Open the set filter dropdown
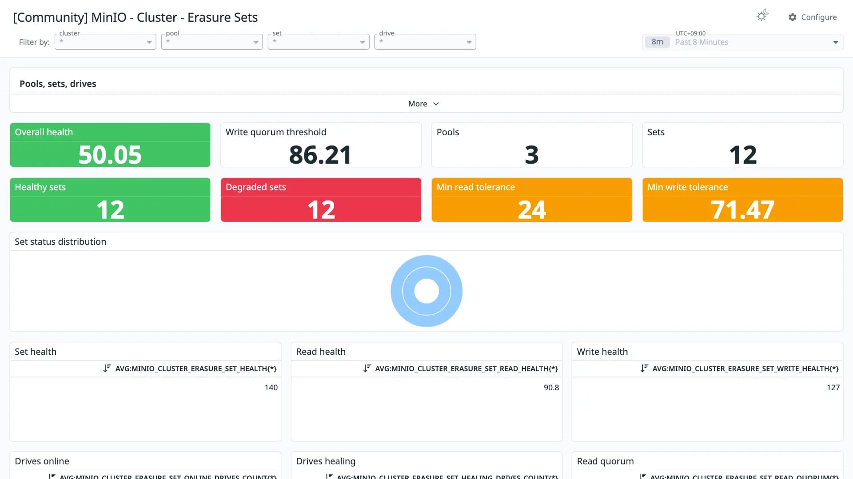 pos(319,42)
